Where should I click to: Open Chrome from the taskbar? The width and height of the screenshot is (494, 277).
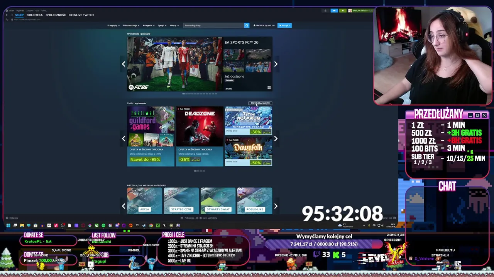151,225
